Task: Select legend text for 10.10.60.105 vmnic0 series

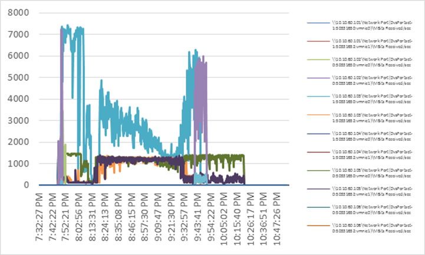Action: [372, 173]
